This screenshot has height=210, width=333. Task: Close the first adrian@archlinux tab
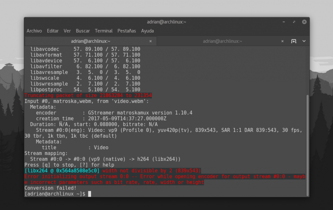pos(150,41)
